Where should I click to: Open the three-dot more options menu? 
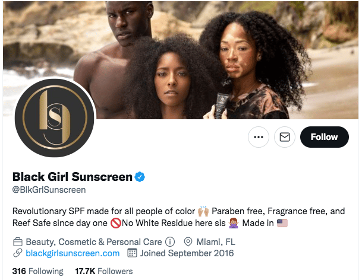click(259, 137)
